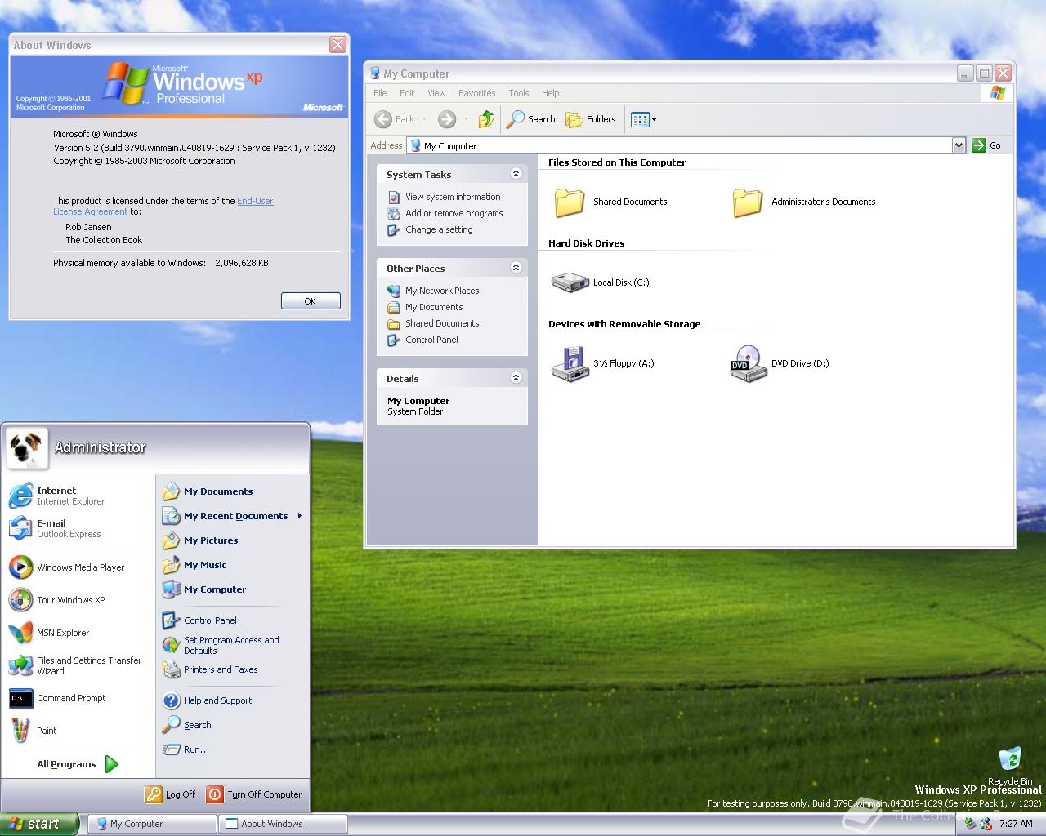Screen dimensions: 1046x836
Task: Click Turn Off Computer button
Action: point(254,794)
